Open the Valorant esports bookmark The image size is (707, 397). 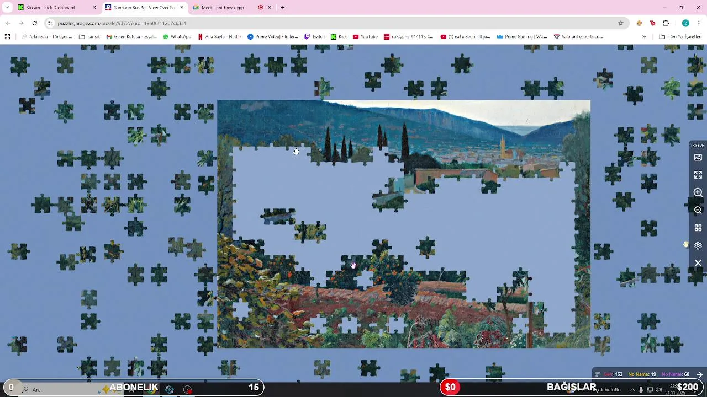tap(578, 36)
